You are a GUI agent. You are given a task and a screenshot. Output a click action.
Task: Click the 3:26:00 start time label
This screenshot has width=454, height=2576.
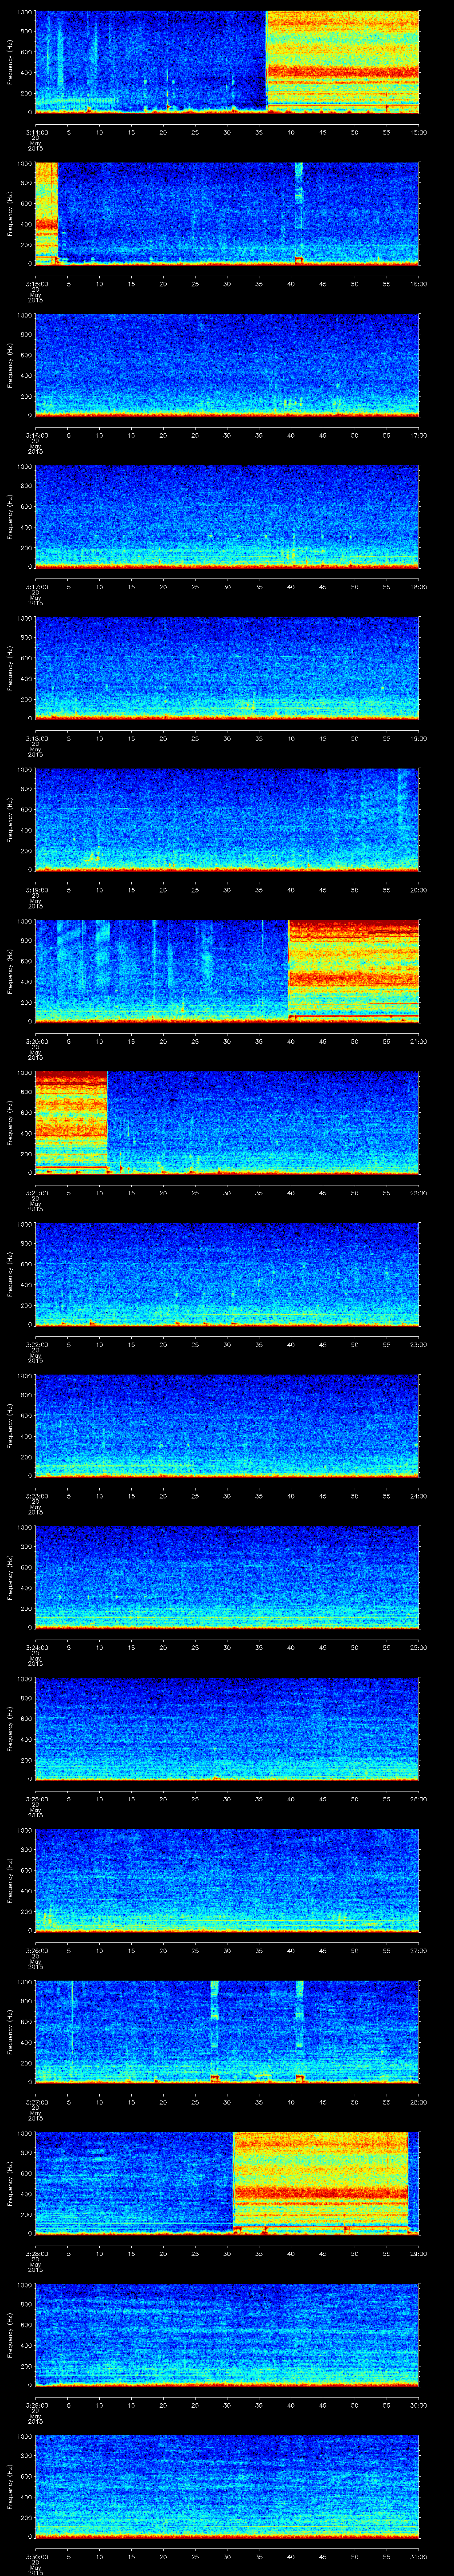click(36, 1951)
